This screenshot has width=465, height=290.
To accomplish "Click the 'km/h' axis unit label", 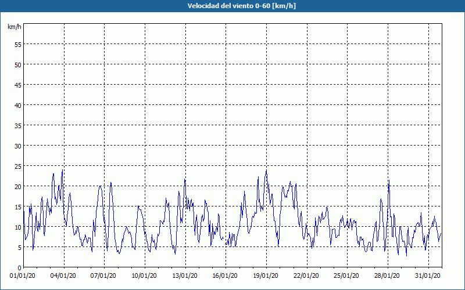I will tap(15, 27).
